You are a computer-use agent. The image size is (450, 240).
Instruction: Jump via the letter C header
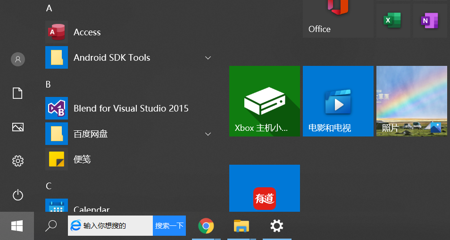[x=49, y=186]
